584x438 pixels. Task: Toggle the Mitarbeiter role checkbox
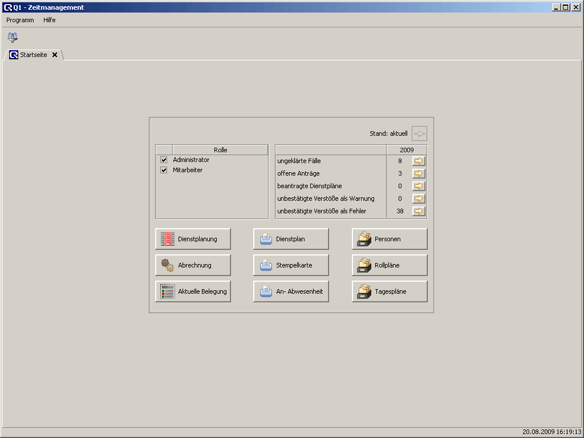(164, 170)
